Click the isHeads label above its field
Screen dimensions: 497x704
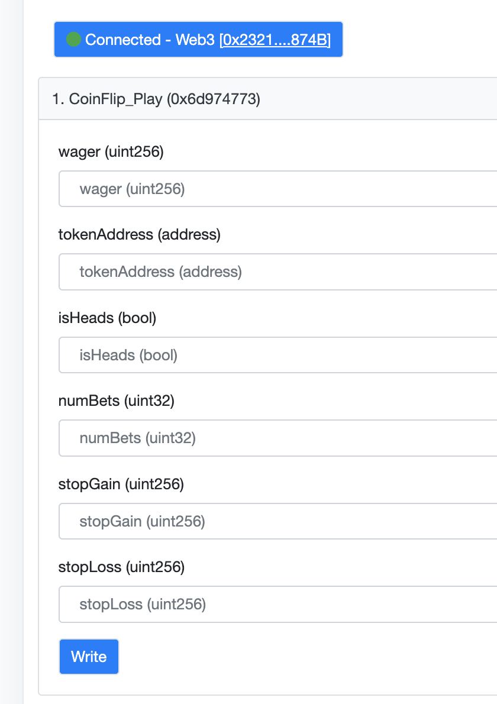point(107,318)
